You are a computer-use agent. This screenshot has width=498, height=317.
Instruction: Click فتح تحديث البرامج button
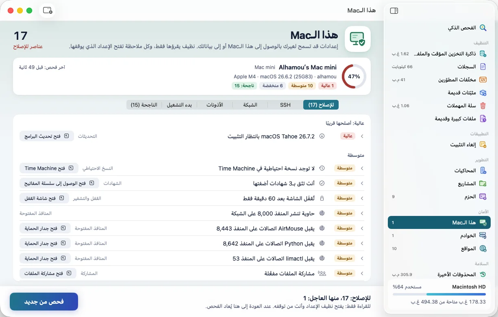[x=47, y=136]
